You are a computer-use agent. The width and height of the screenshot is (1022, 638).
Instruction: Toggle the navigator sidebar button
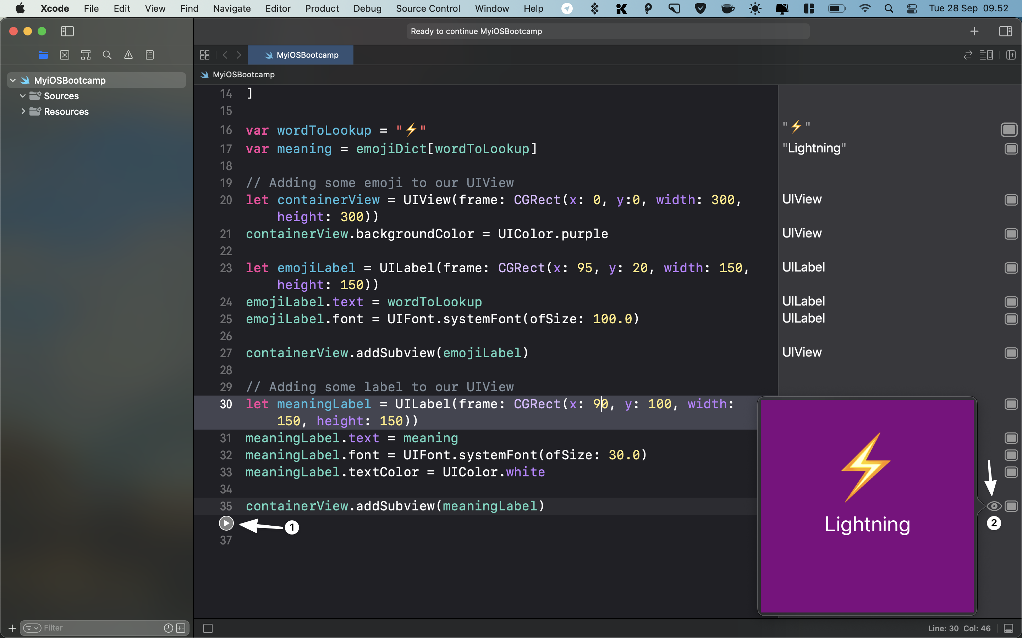click(x=67, y=31)
